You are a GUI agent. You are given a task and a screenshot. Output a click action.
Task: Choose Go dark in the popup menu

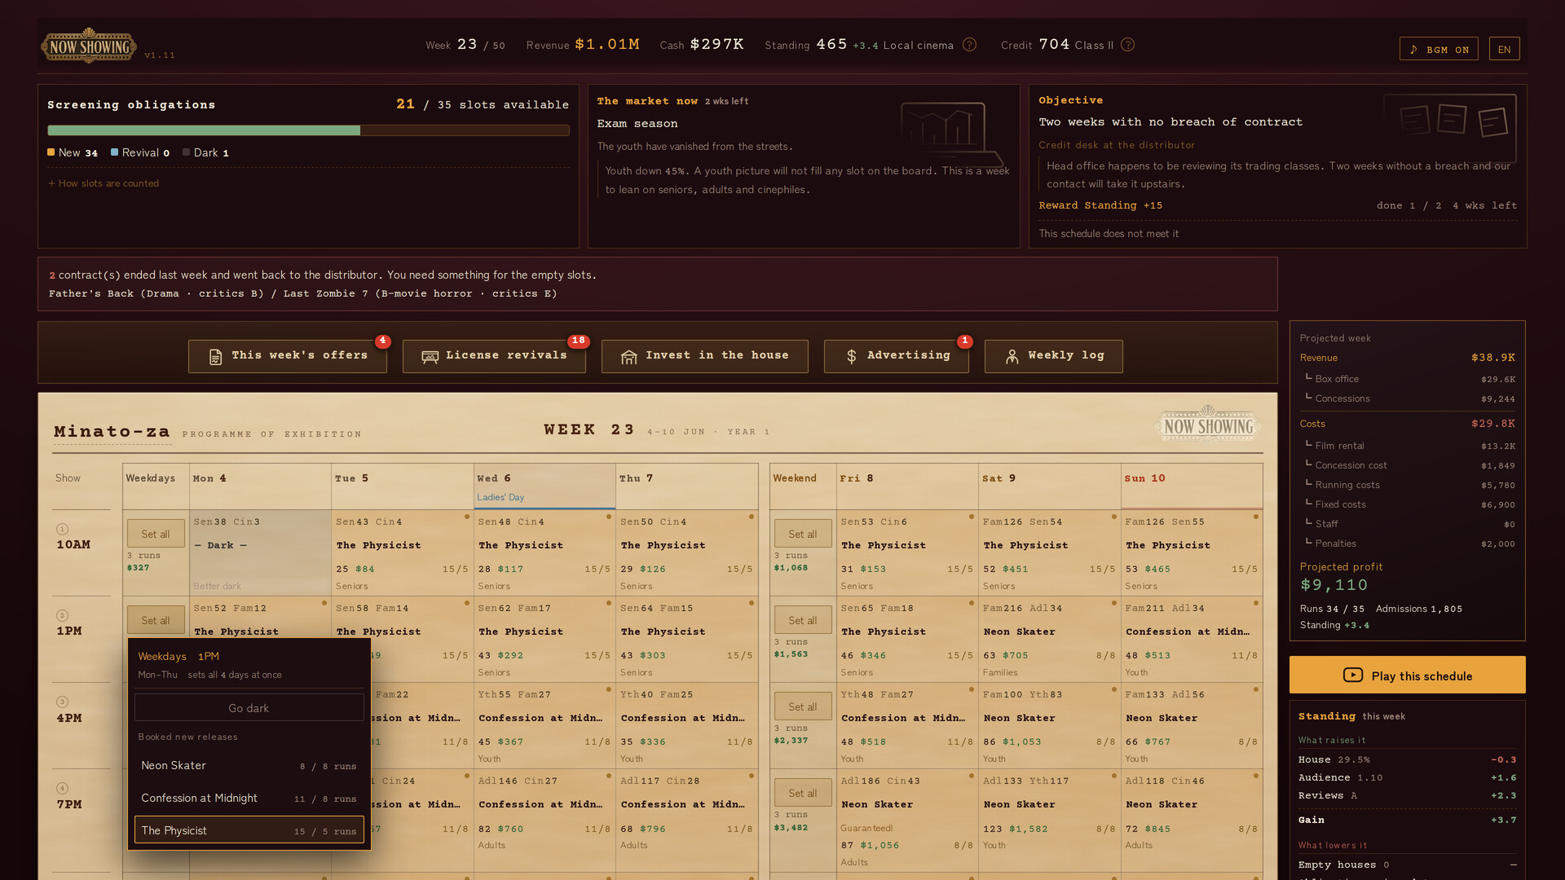(x=249, y=708)
